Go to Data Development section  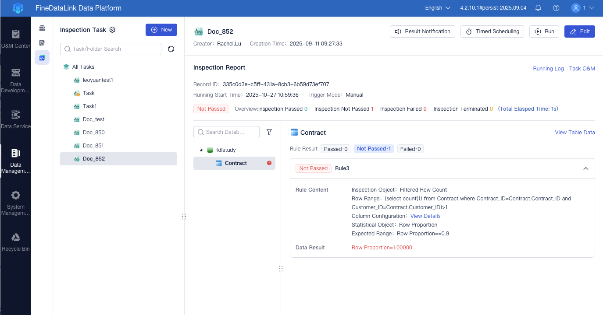[x=16, y=80]
